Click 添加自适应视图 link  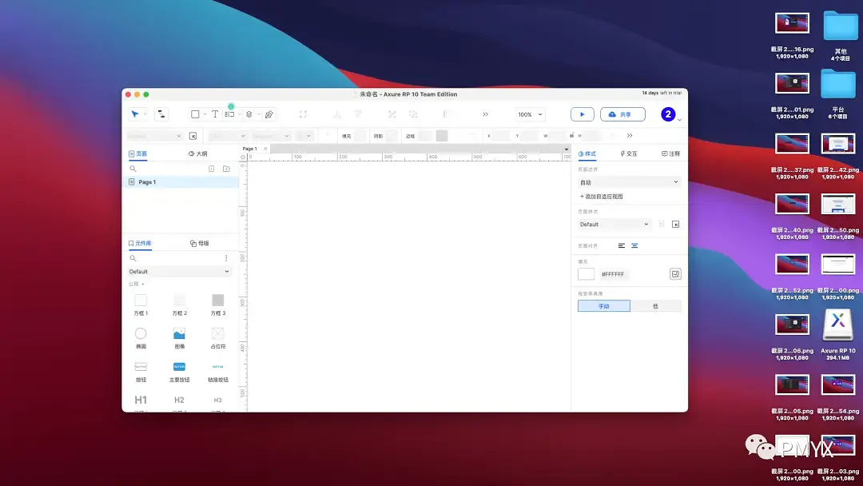[x=602, y=196]
